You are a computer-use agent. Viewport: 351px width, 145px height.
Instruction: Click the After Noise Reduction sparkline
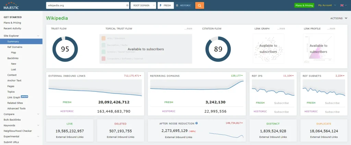[x=226, y=135]
